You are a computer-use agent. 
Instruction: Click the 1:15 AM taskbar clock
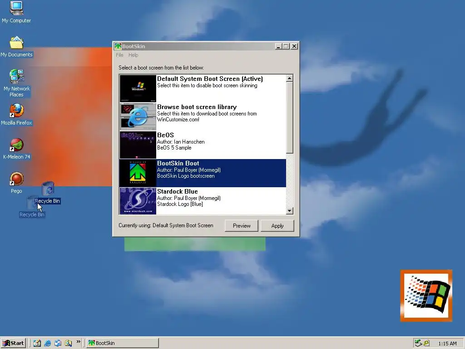447,344
